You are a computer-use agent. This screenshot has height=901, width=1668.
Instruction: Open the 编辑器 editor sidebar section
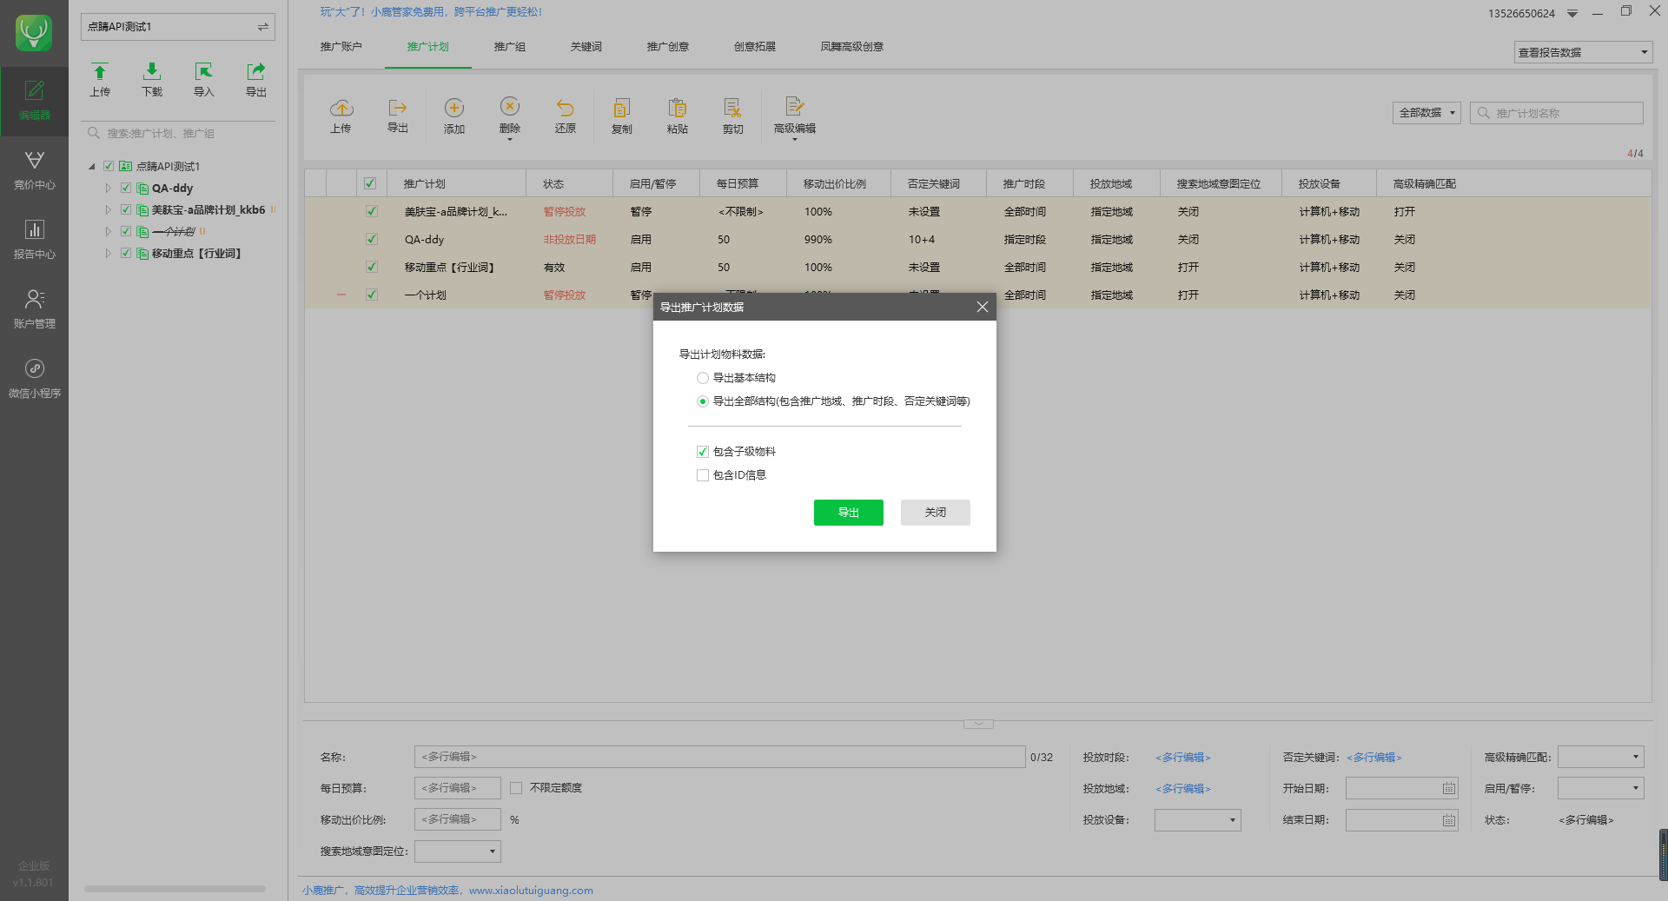tap(34, 101)
